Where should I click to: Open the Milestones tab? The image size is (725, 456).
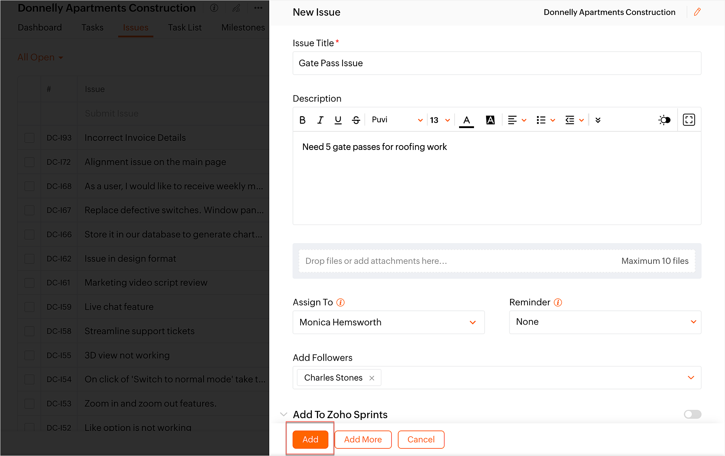coord(243,28)
